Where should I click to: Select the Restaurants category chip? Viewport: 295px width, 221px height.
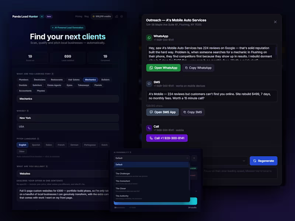(x=57, y=80)
